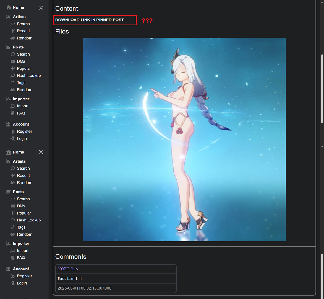Click the DOWNLOAD LINK IN PINNED POST text

(90, 20)
